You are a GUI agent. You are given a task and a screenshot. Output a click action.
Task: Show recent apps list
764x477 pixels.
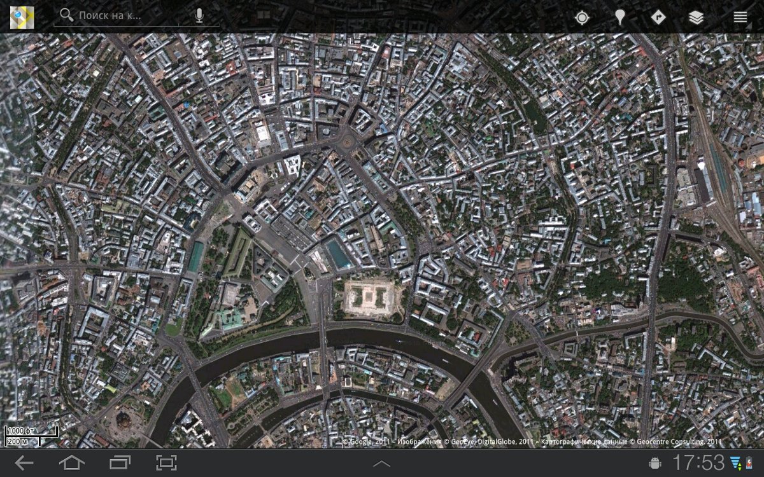coord(119,462)
